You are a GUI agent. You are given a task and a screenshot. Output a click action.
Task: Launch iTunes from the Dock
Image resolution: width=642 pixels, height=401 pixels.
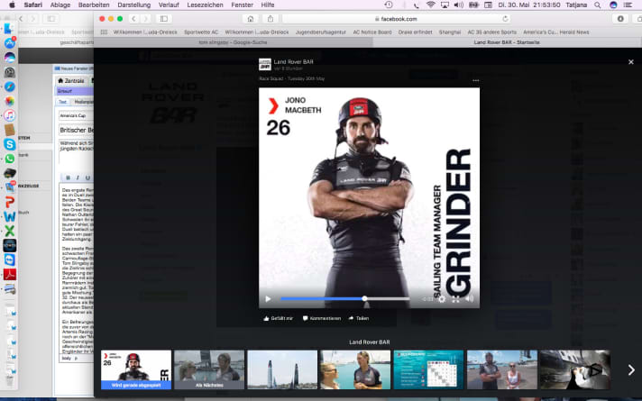(x=9, y=115)
